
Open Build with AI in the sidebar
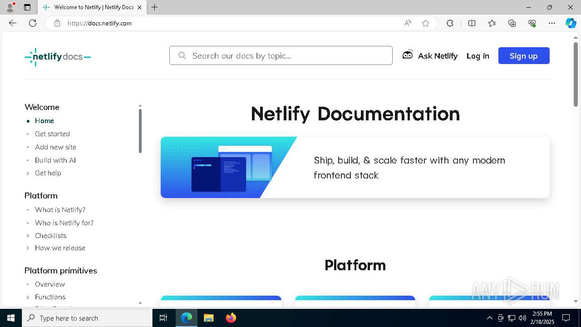[x=55, y=160]
